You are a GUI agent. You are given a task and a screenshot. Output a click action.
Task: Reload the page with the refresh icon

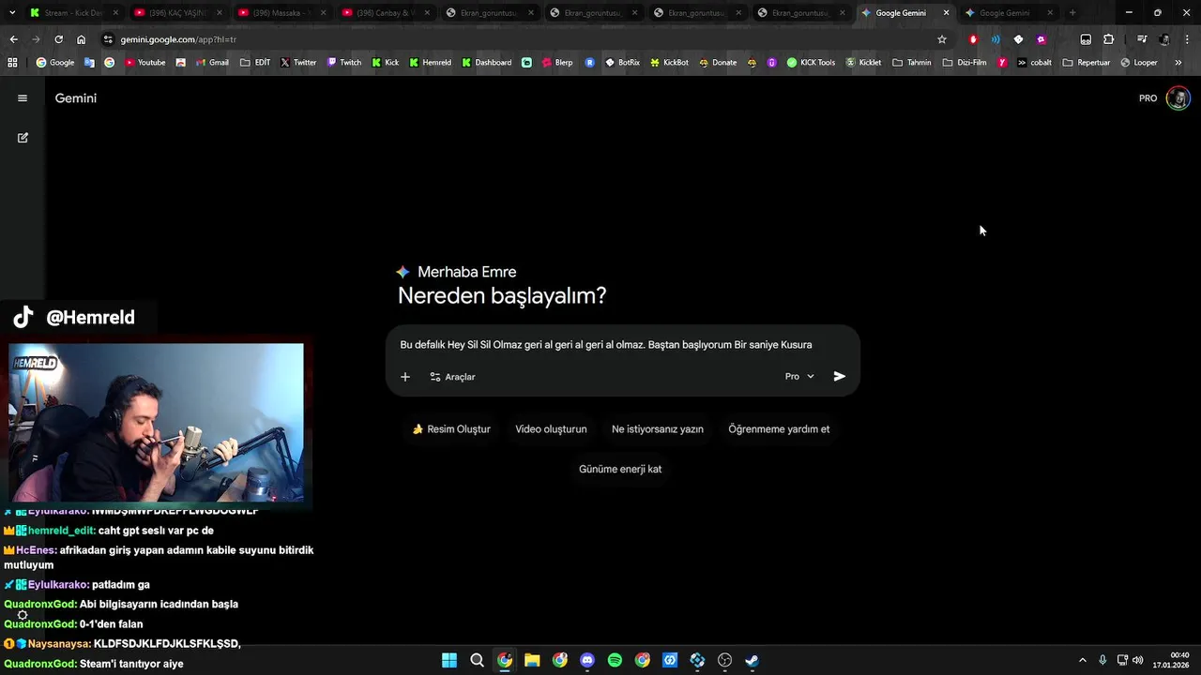pos(58,39)
